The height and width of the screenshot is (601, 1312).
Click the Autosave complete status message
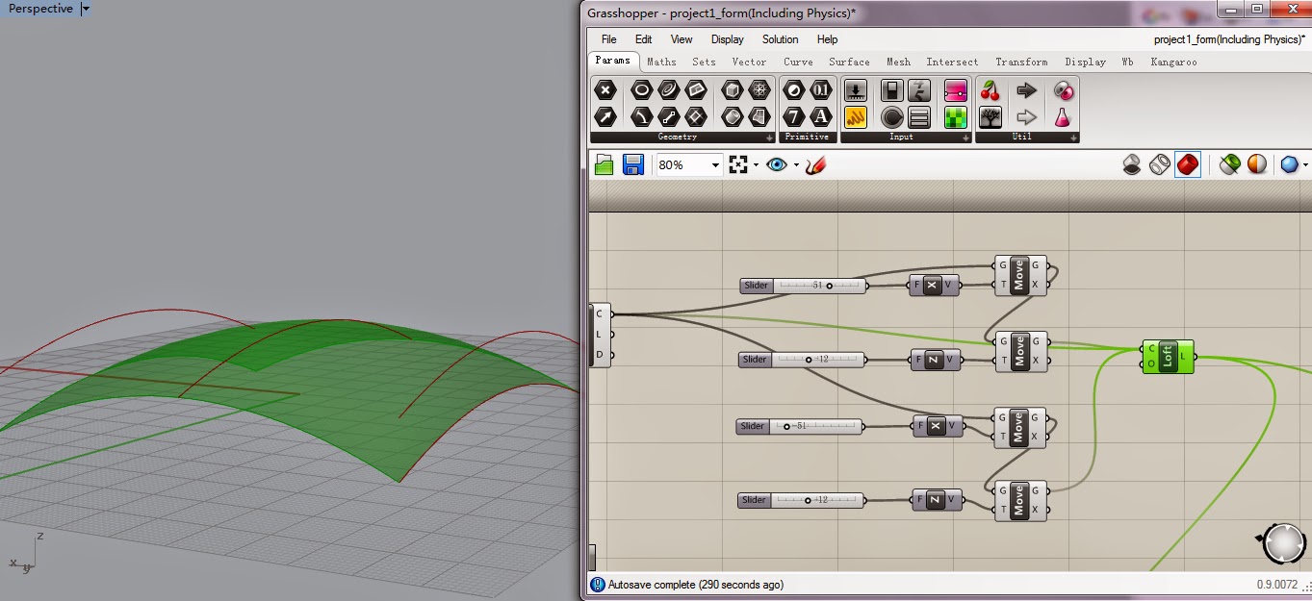pos(695,584)
